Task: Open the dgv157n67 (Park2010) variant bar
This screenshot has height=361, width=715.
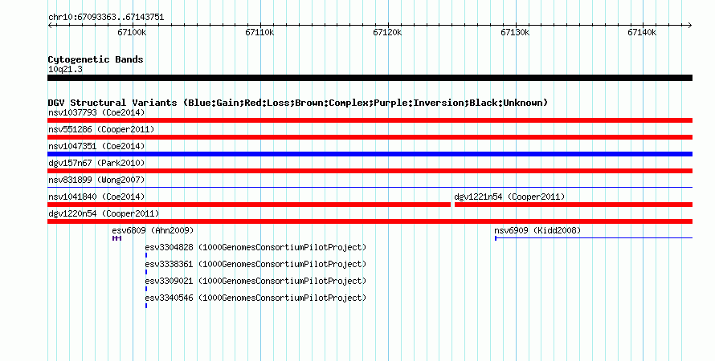Action: 370,171
